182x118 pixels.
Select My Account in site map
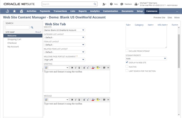click(13, 47)
